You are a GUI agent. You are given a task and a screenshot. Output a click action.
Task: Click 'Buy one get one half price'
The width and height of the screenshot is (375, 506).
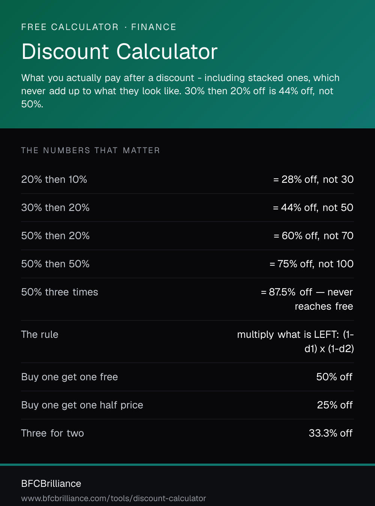[x=82, y=405]
